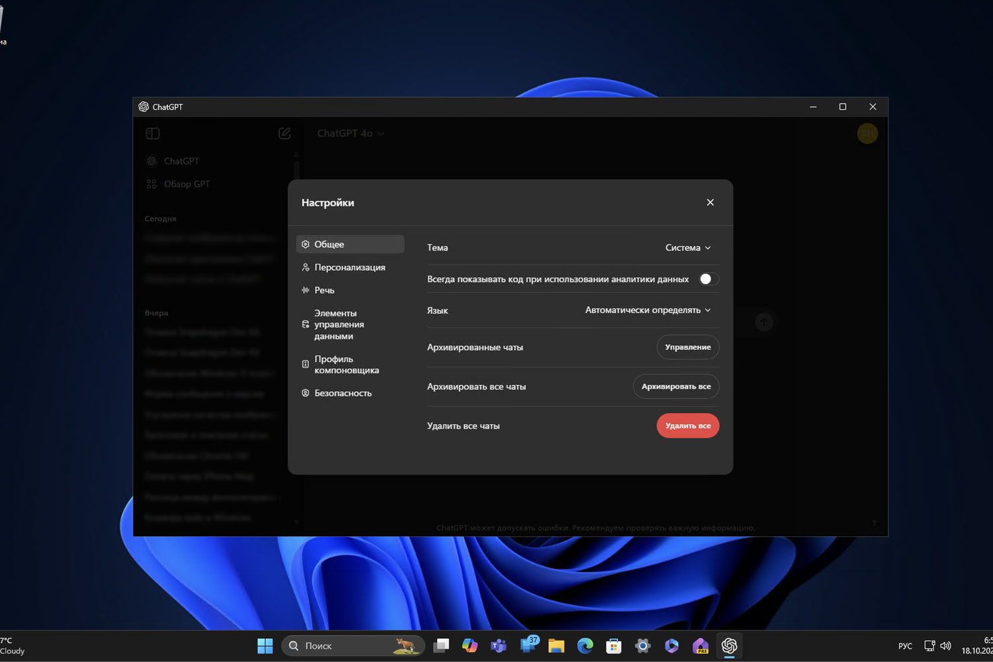Image resolution: width=993 pixels, height=662 pixels.
Task: Open network settings from system tray
Action: click(x=929, y=646)
